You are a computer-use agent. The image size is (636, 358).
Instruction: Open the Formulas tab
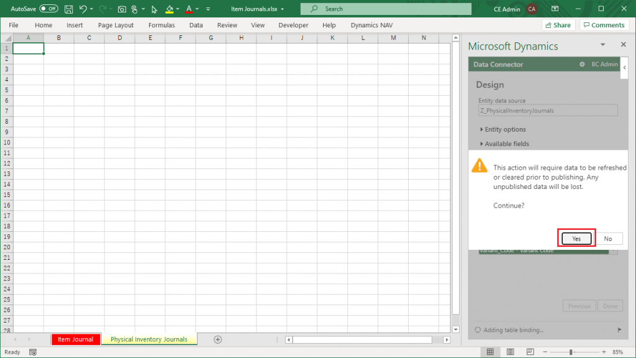pyautogui.click(x=161, y=25)
